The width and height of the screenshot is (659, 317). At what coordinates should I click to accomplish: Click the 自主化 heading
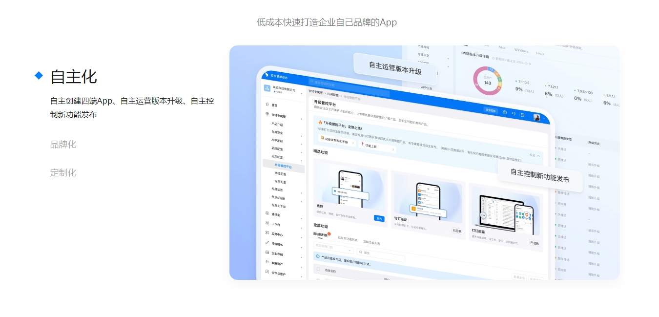pos(74,77)
